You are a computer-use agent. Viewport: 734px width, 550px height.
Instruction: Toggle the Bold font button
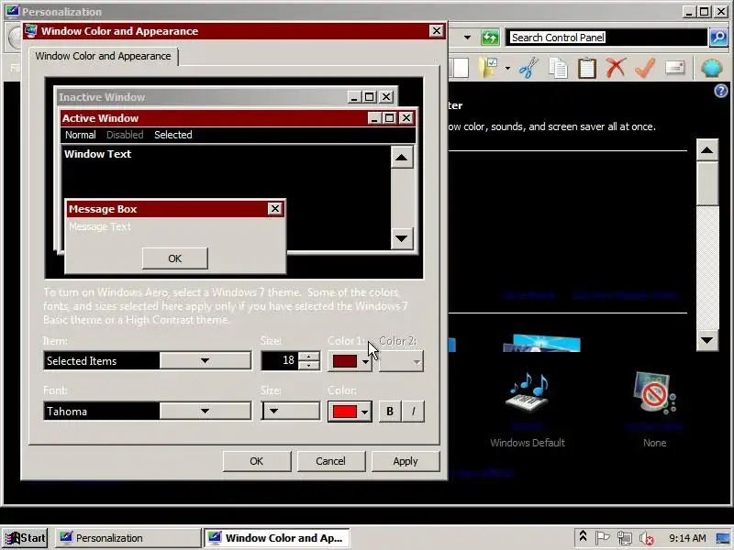pyautogui.click(x=390, y=412)
